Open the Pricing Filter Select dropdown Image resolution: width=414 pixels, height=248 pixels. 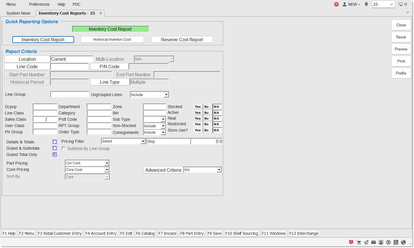pos(143,141)
